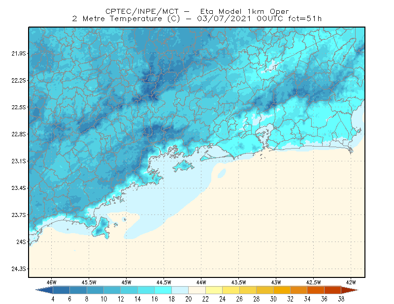Click the light blue 18-20 colorbar swatch
This screenshot has height=304, width=394.
[x=180, y=290]
